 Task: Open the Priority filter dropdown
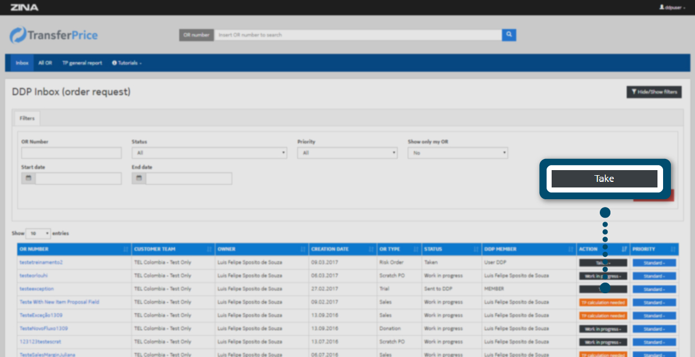tap(347, 153)
